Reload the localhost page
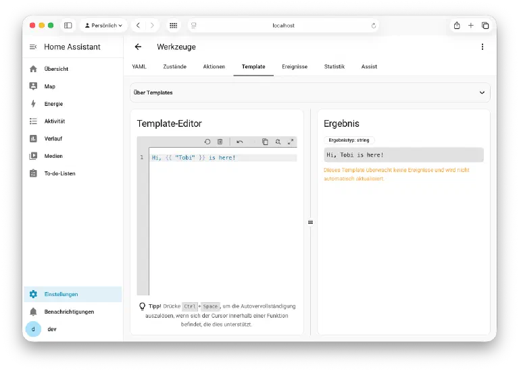Screen dimensions: 519x371 tap(373, 26)
